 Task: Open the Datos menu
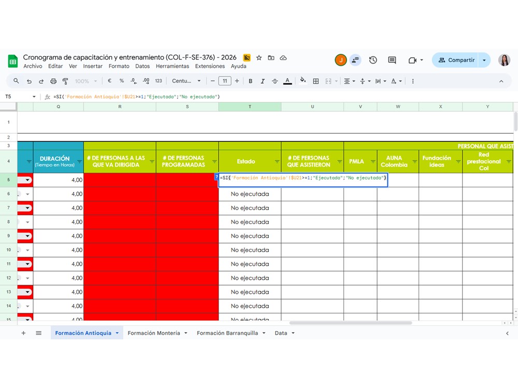(x=142, y=66)
